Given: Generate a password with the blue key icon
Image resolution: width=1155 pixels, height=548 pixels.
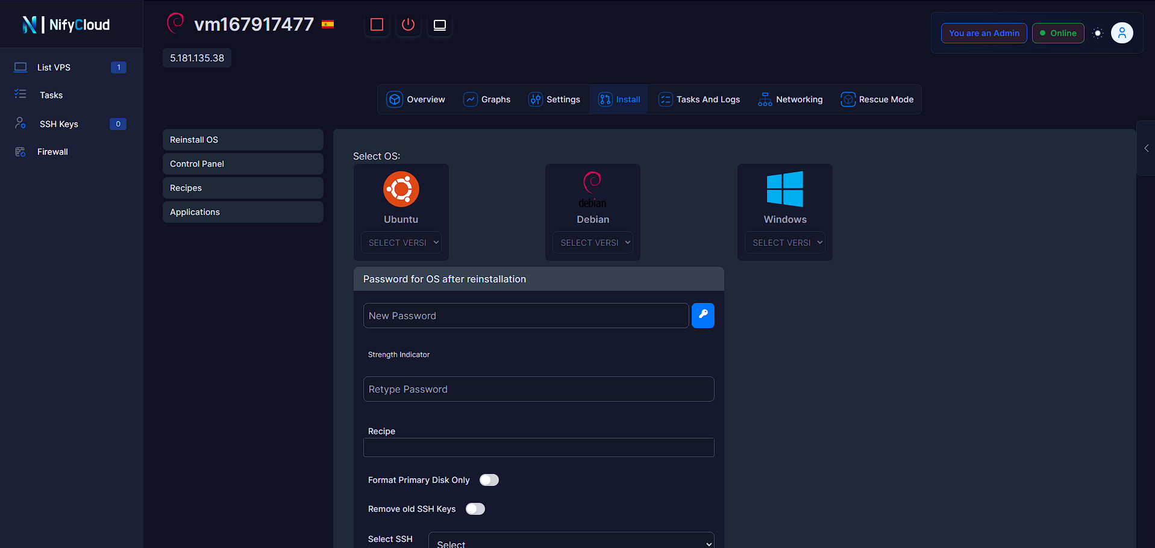Looking at the screenshot, I should pyautogui.click(x=703, y=315).
